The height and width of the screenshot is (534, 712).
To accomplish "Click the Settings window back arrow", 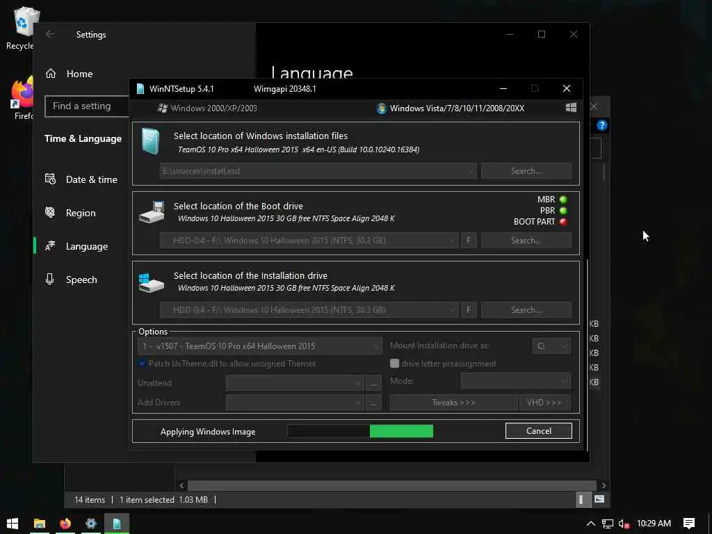I will 50,34.
